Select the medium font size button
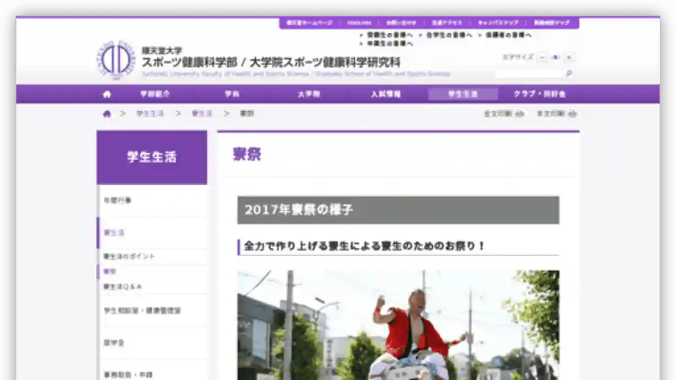The width and height of the screenshot is (676, 380). coord(555,57)
